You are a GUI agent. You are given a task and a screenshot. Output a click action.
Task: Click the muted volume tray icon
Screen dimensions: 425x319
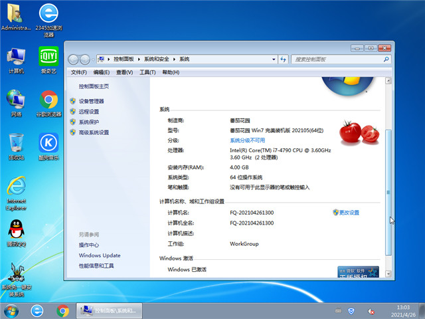(371, 312)
